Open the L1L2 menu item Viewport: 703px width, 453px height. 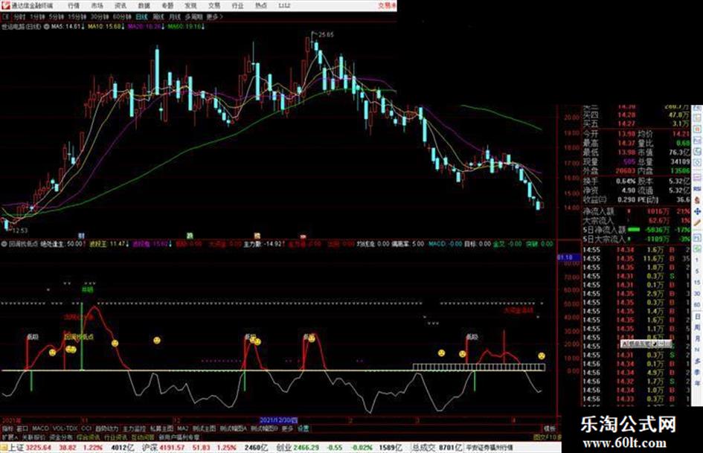click(284, 6)
